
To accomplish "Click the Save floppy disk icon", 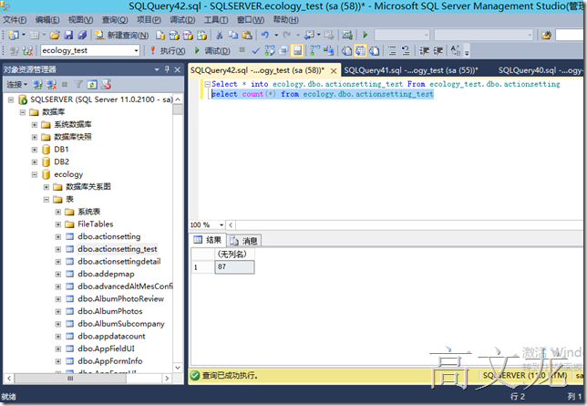I will (x=68, y=36).
